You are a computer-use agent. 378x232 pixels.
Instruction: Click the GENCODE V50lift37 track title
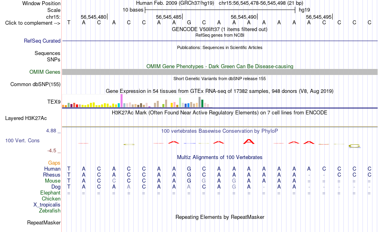tap(219, 29)
